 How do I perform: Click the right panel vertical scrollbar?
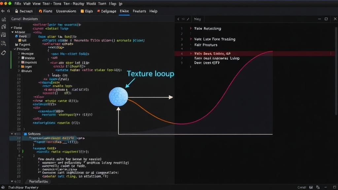(x=336, y=71)
